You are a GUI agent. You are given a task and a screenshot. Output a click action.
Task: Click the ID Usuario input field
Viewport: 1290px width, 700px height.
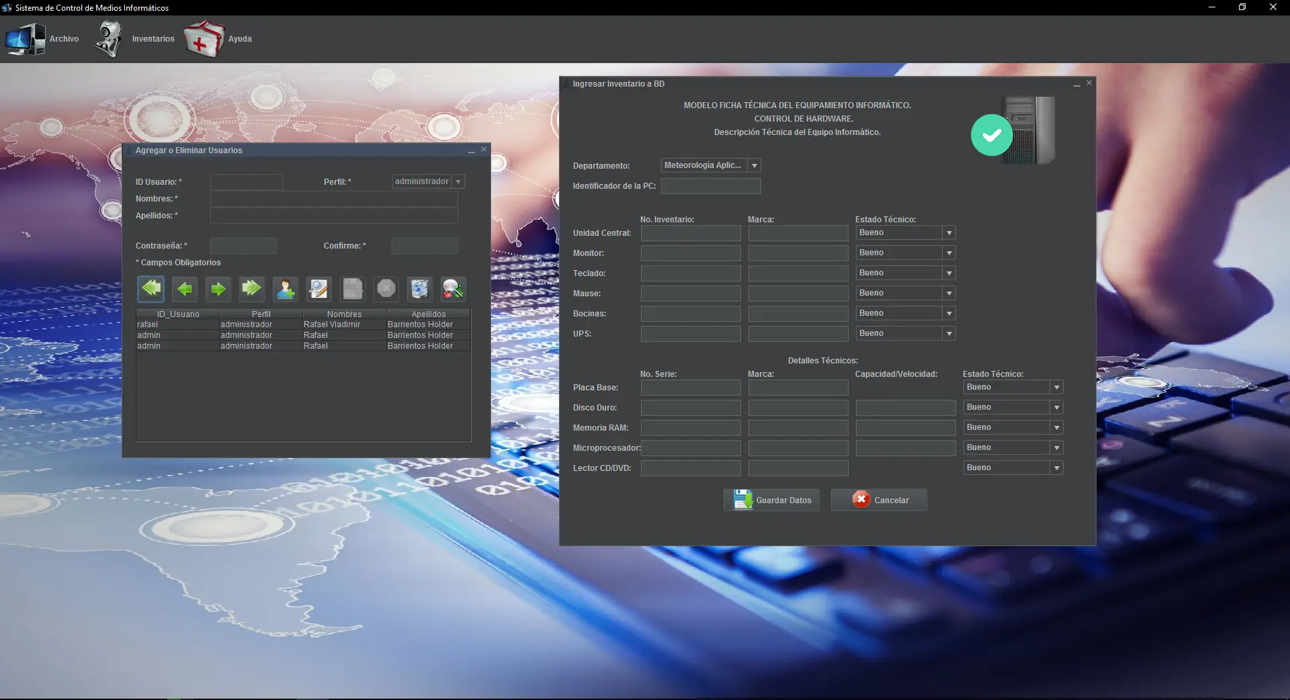tap(247, 182)
